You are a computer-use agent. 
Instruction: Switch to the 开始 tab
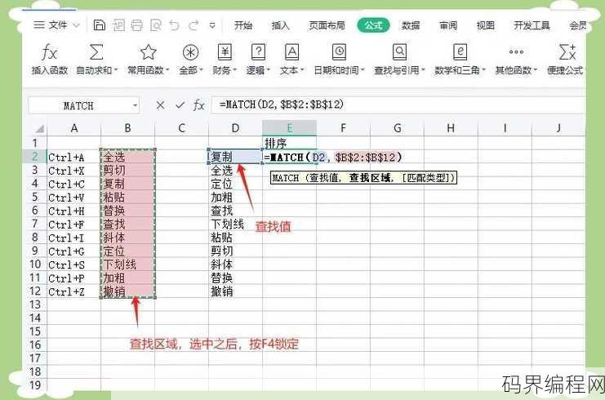[243, 25]
